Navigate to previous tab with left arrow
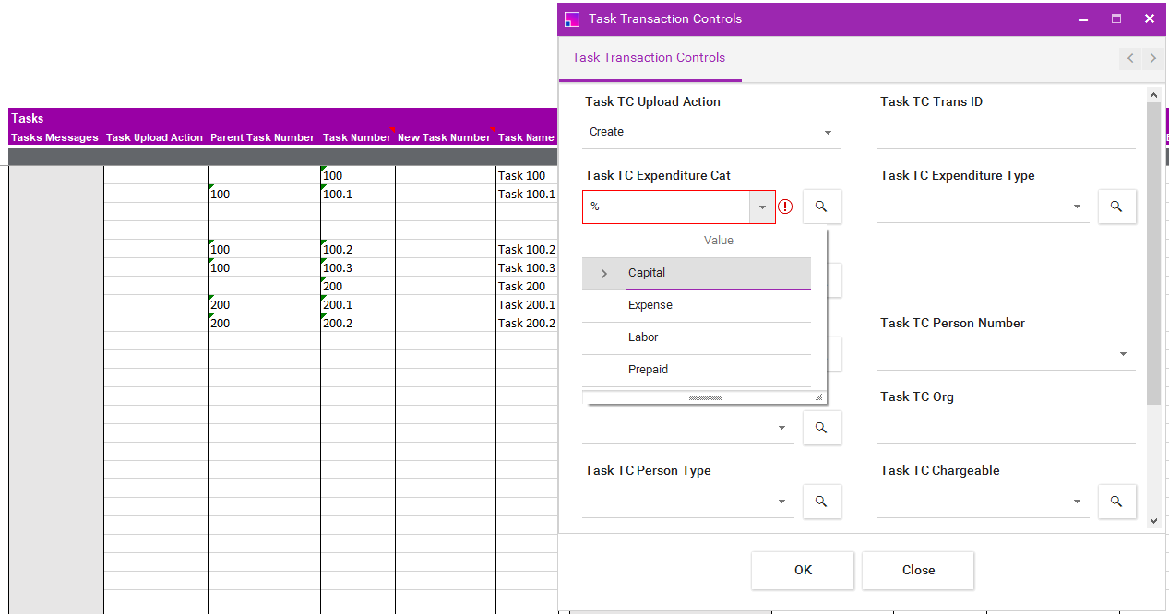This screenshot has height=614, width=1169. [1131, 59]
